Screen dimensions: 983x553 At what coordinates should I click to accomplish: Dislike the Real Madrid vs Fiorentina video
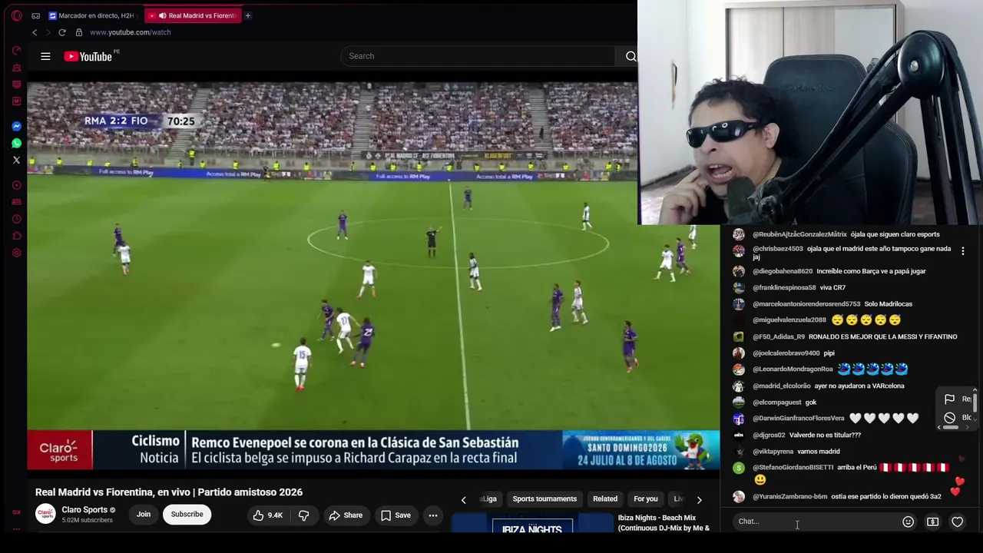click(303, 515)
